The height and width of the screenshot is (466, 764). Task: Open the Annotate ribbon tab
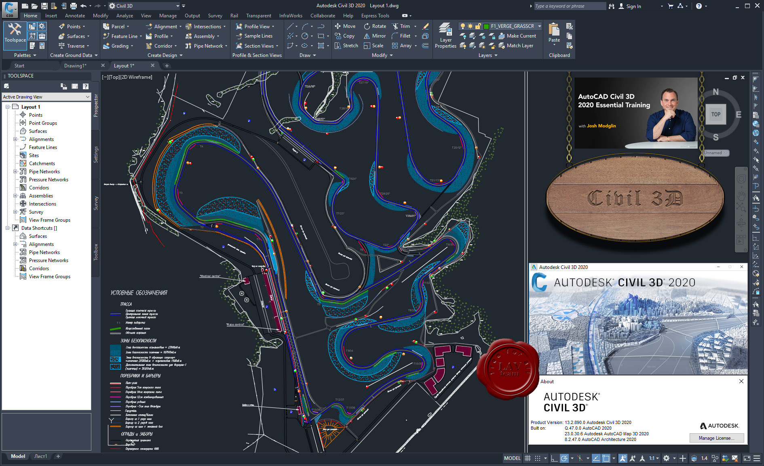click(x=75, y=16)
